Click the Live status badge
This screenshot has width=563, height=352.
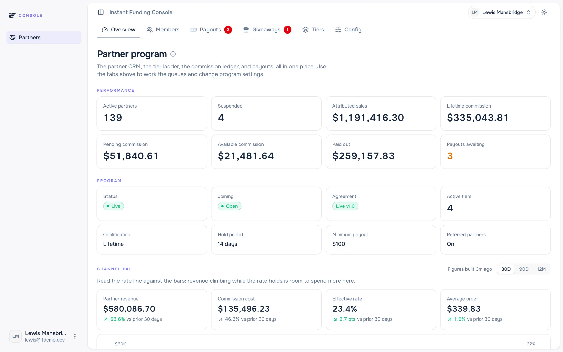[113, 206]
